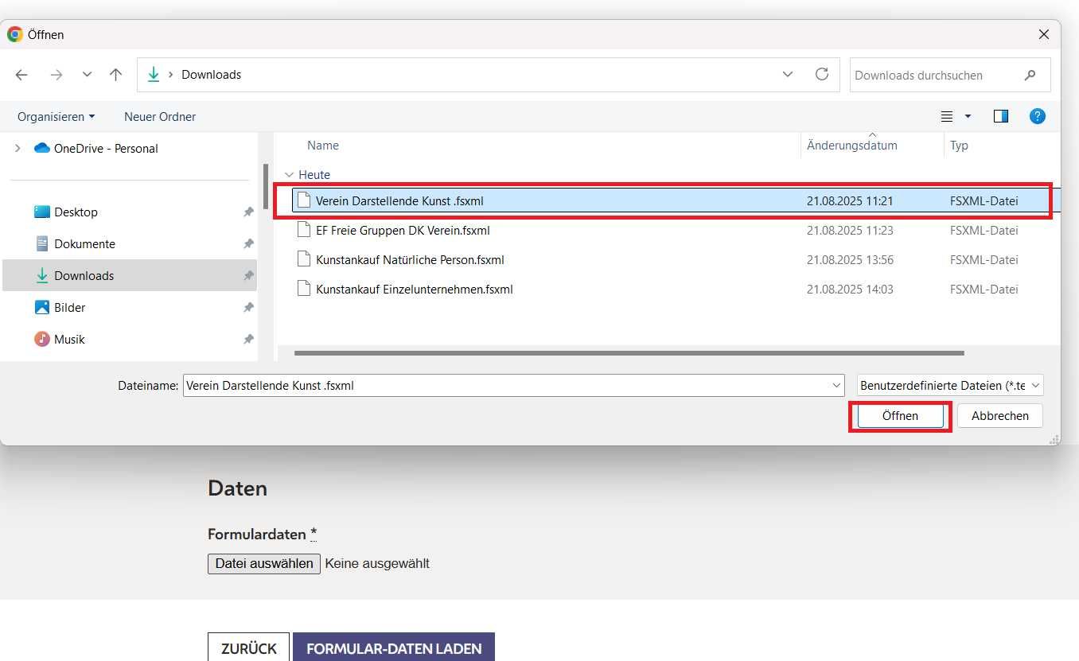1079x661 pixels.
Task: Expand the OneDrive - Personal tree node
Action: pyautogui.click(x=18, y=148)
